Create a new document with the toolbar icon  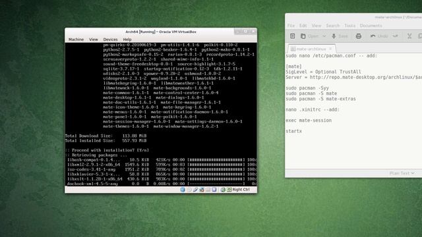[x=293, y=36]
